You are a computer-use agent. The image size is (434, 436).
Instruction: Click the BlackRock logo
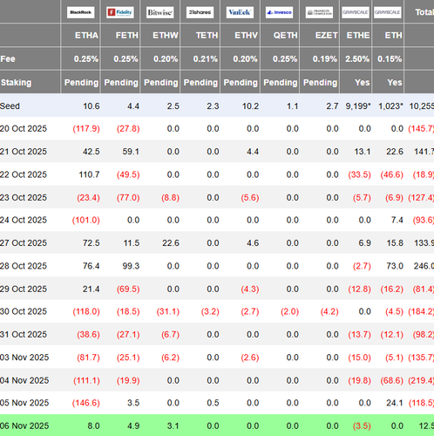tap(80, 12)
